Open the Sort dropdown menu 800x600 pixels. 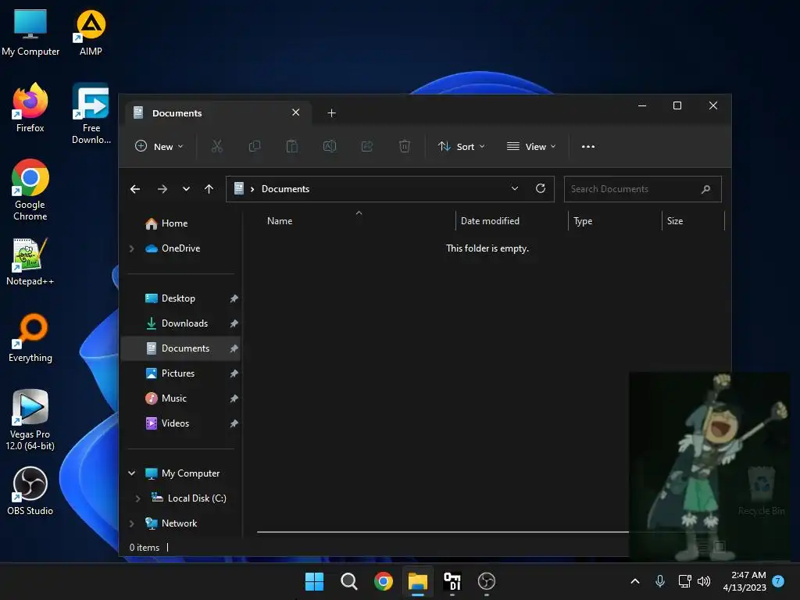461,146
